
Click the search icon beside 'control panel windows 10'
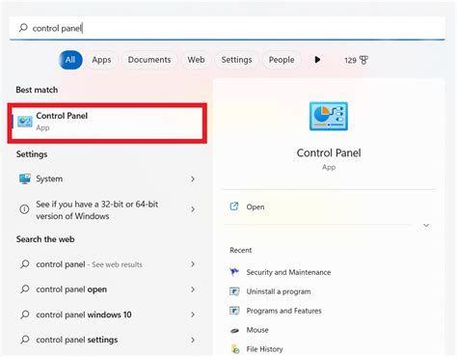click(25, 315)
